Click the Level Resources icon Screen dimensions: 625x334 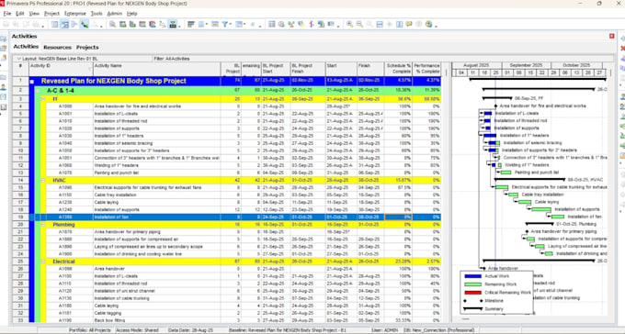coord(291,25)
